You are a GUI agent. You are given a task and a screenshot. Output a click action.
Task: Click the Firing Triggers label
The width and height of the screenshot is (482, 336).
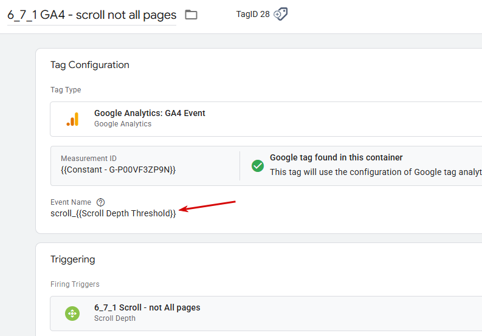(75, 284)
